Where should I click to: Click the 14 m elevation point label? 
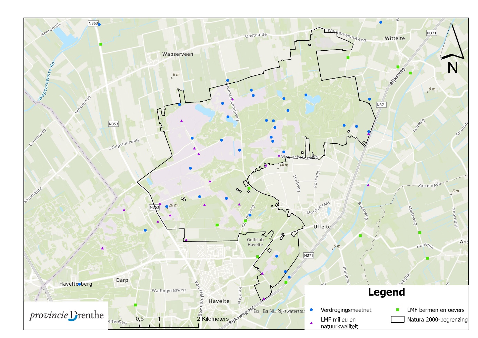coord(283,165)
